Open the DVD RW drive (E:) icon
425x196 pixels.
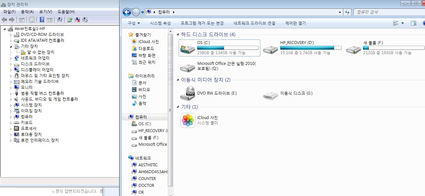188,93
